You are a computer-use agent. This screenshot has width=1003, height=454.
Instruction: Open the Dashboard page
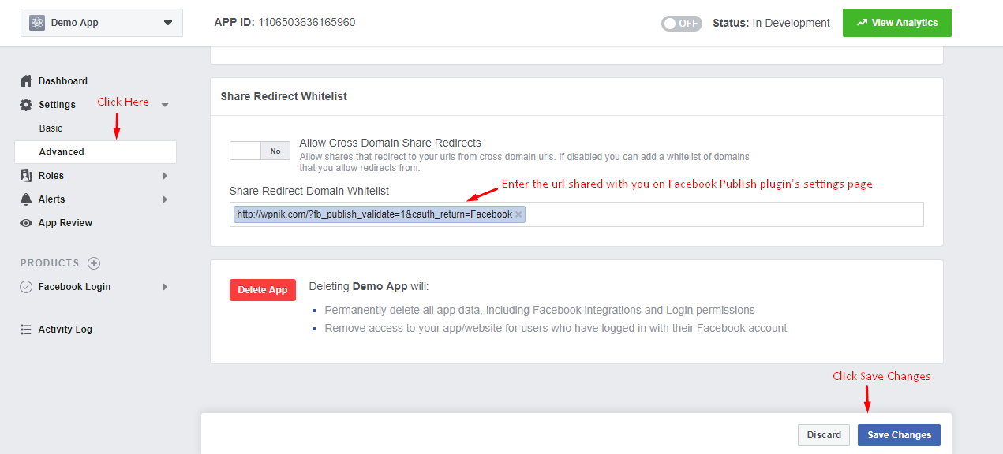(63, 81)
